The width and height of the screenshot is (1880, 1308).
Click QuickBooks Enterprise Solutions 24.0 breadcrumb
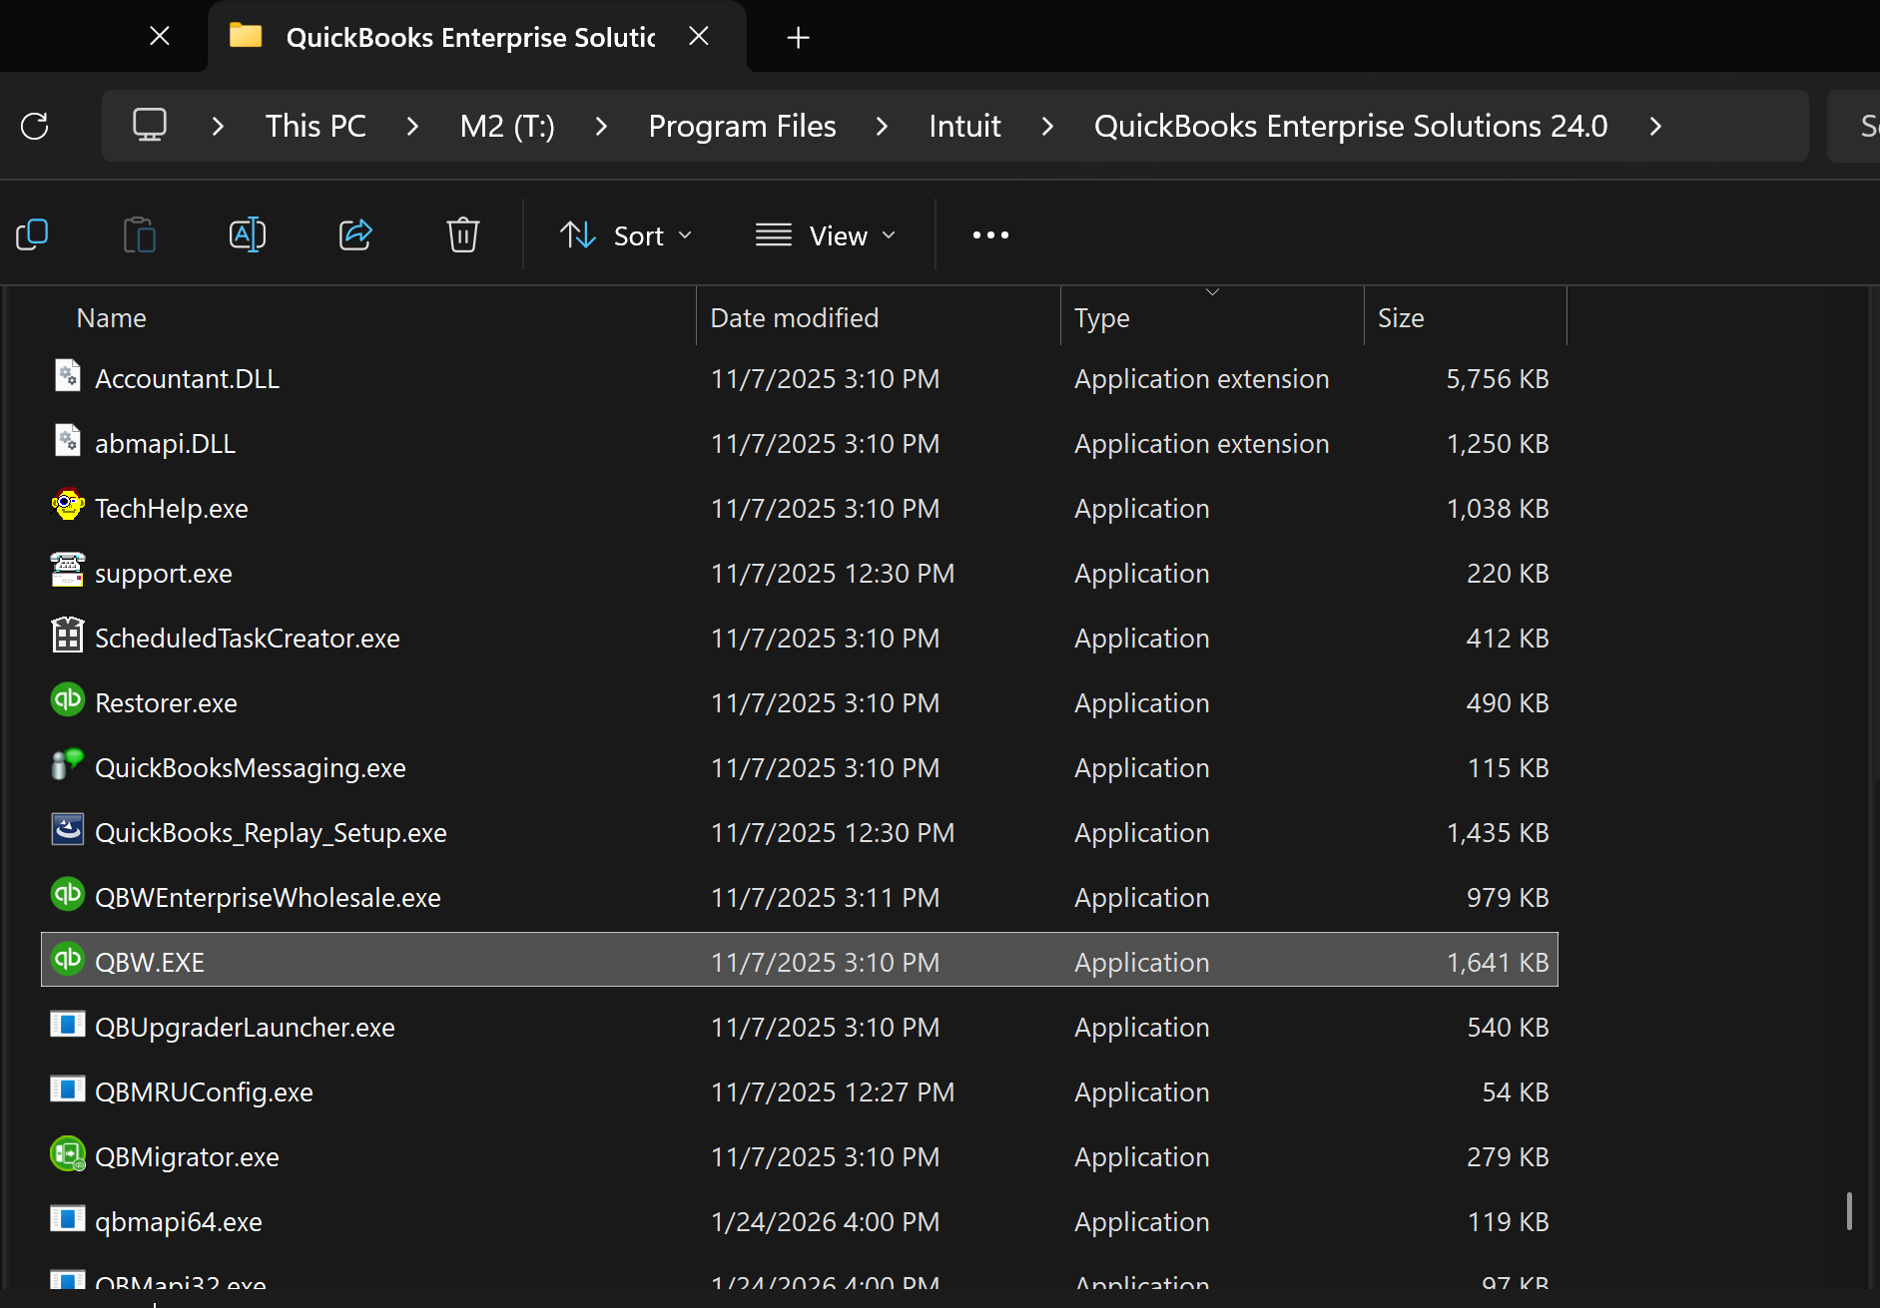tap(1351, 127)
